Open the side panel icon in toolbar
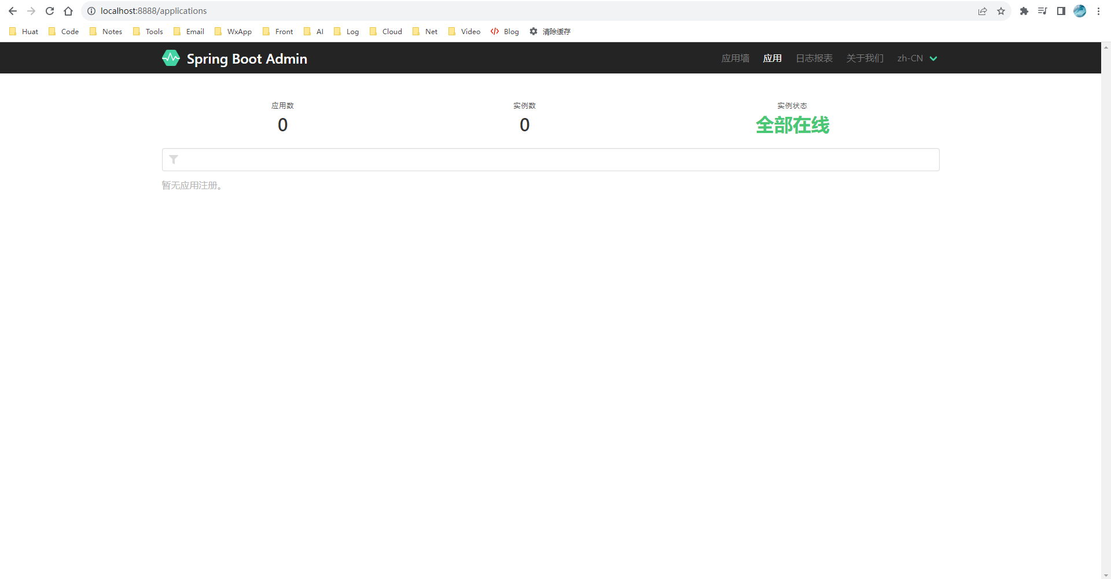 (1061, 11)
